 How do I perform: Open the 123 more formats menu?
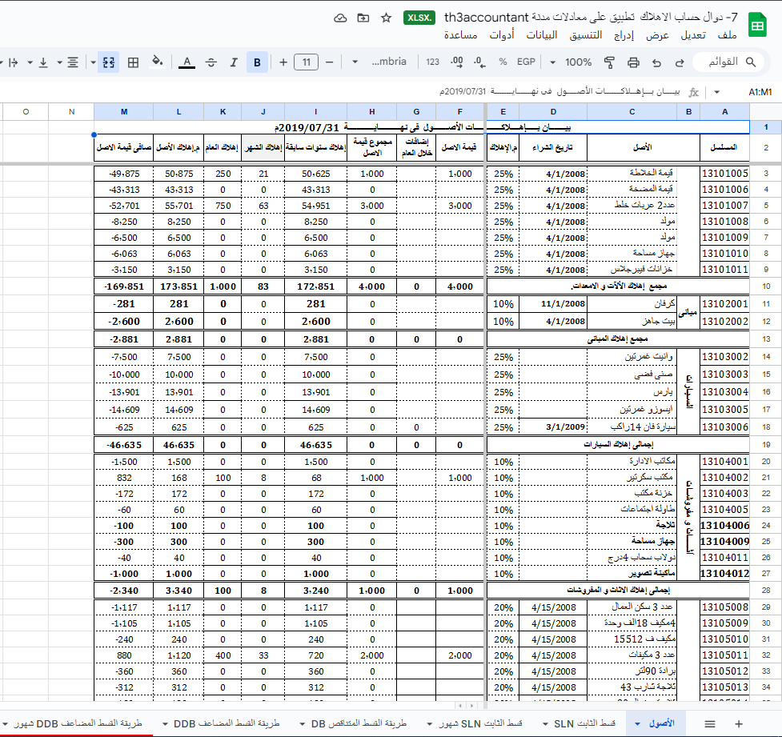pos(432,62)
